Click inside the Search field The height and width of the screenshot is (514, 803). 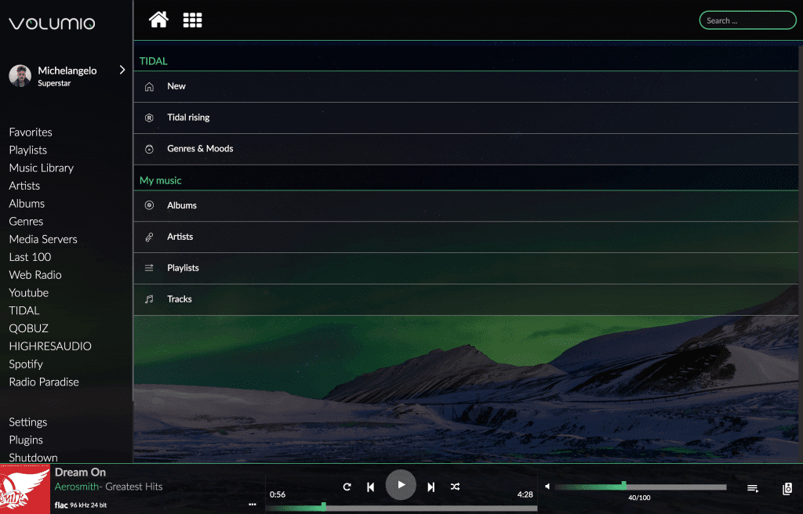tap(747, 20)
